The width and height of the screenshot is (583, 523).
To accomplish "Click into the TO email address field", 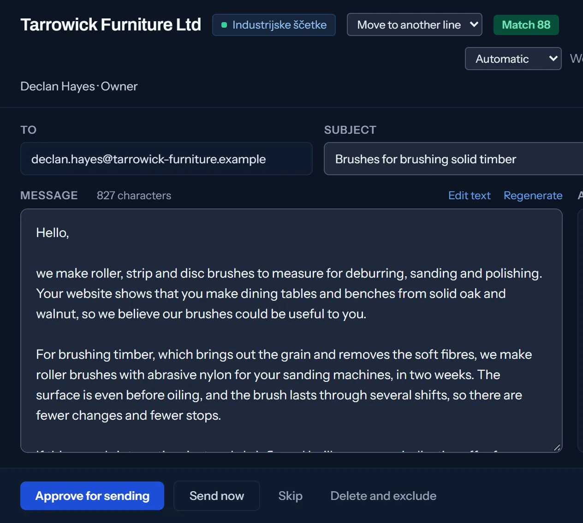I will pos(167,159).
